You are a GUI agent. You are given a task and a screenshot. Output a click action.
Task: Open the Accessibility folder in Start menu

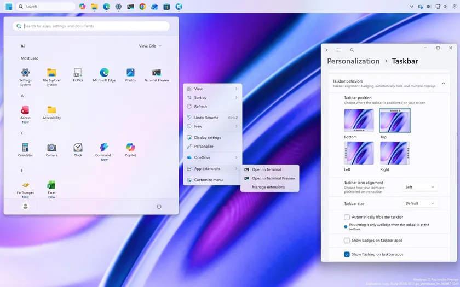click(51, 113)
